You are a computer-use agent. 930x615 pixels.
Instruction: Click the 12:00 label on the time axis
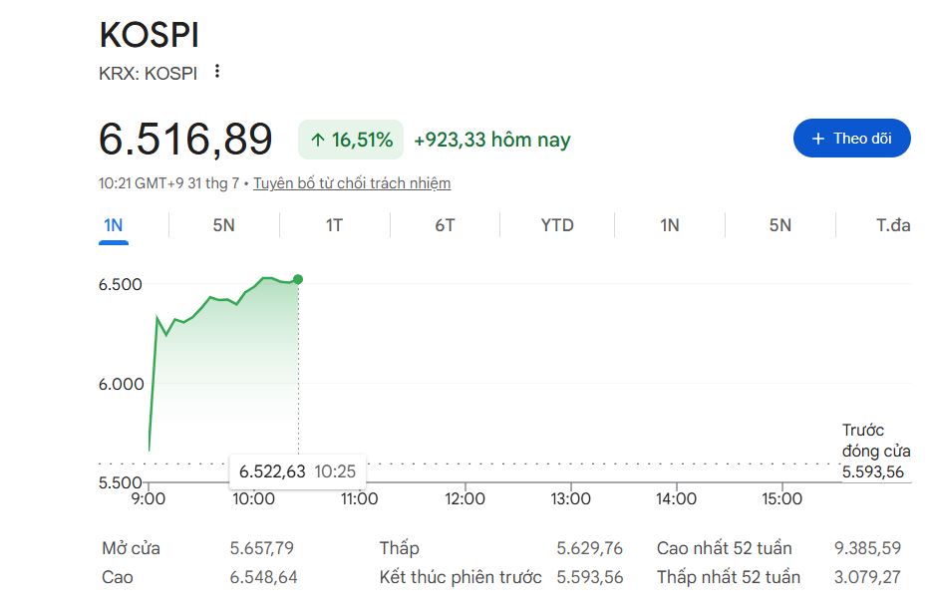click(465, 498)
